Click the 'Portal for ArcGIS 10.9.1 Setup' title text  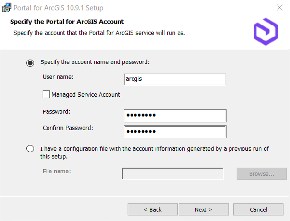pos(59,8)
